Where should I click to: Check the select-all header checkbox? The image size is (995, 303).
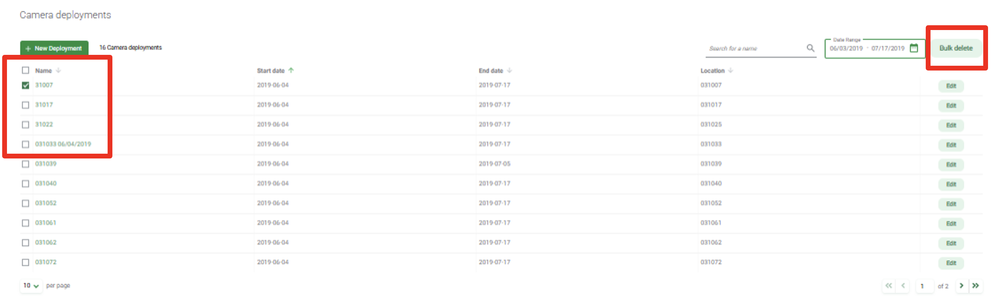[26, 71]
